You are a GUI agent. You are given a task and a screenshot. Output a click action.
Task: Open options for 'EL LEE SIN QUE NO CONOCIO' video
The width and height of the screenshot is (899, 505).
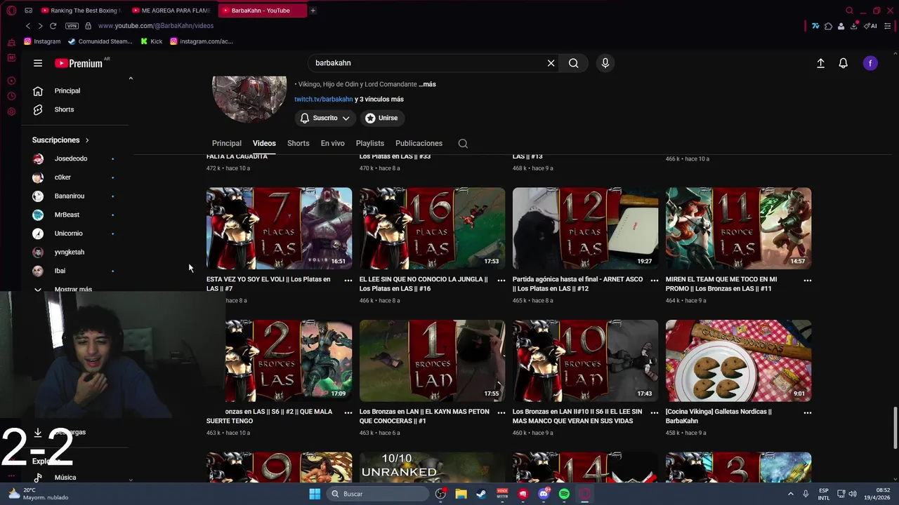tap(501, 280)
